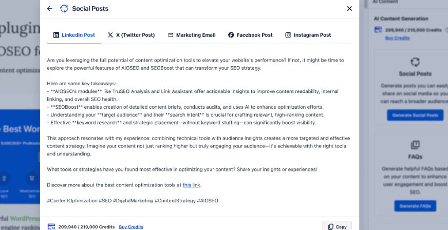Screen dimensions: 448x230
Task: Open the Instagram Post tab
Action: click(x=308, y=35)
